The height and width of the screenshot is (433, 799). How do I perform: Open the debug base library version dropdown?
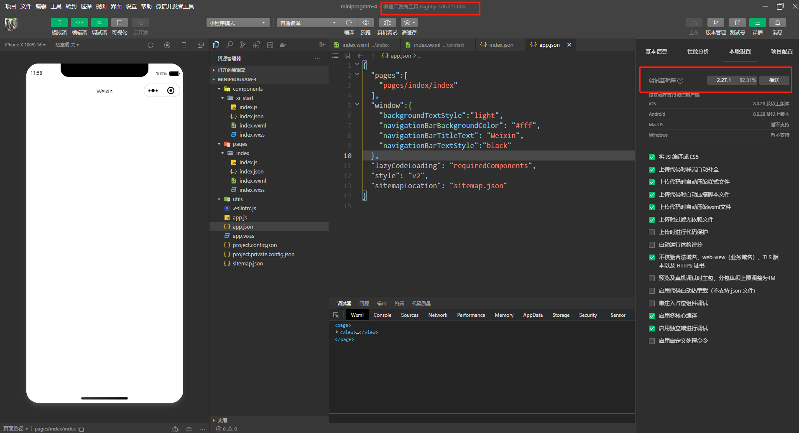(733, 80)
